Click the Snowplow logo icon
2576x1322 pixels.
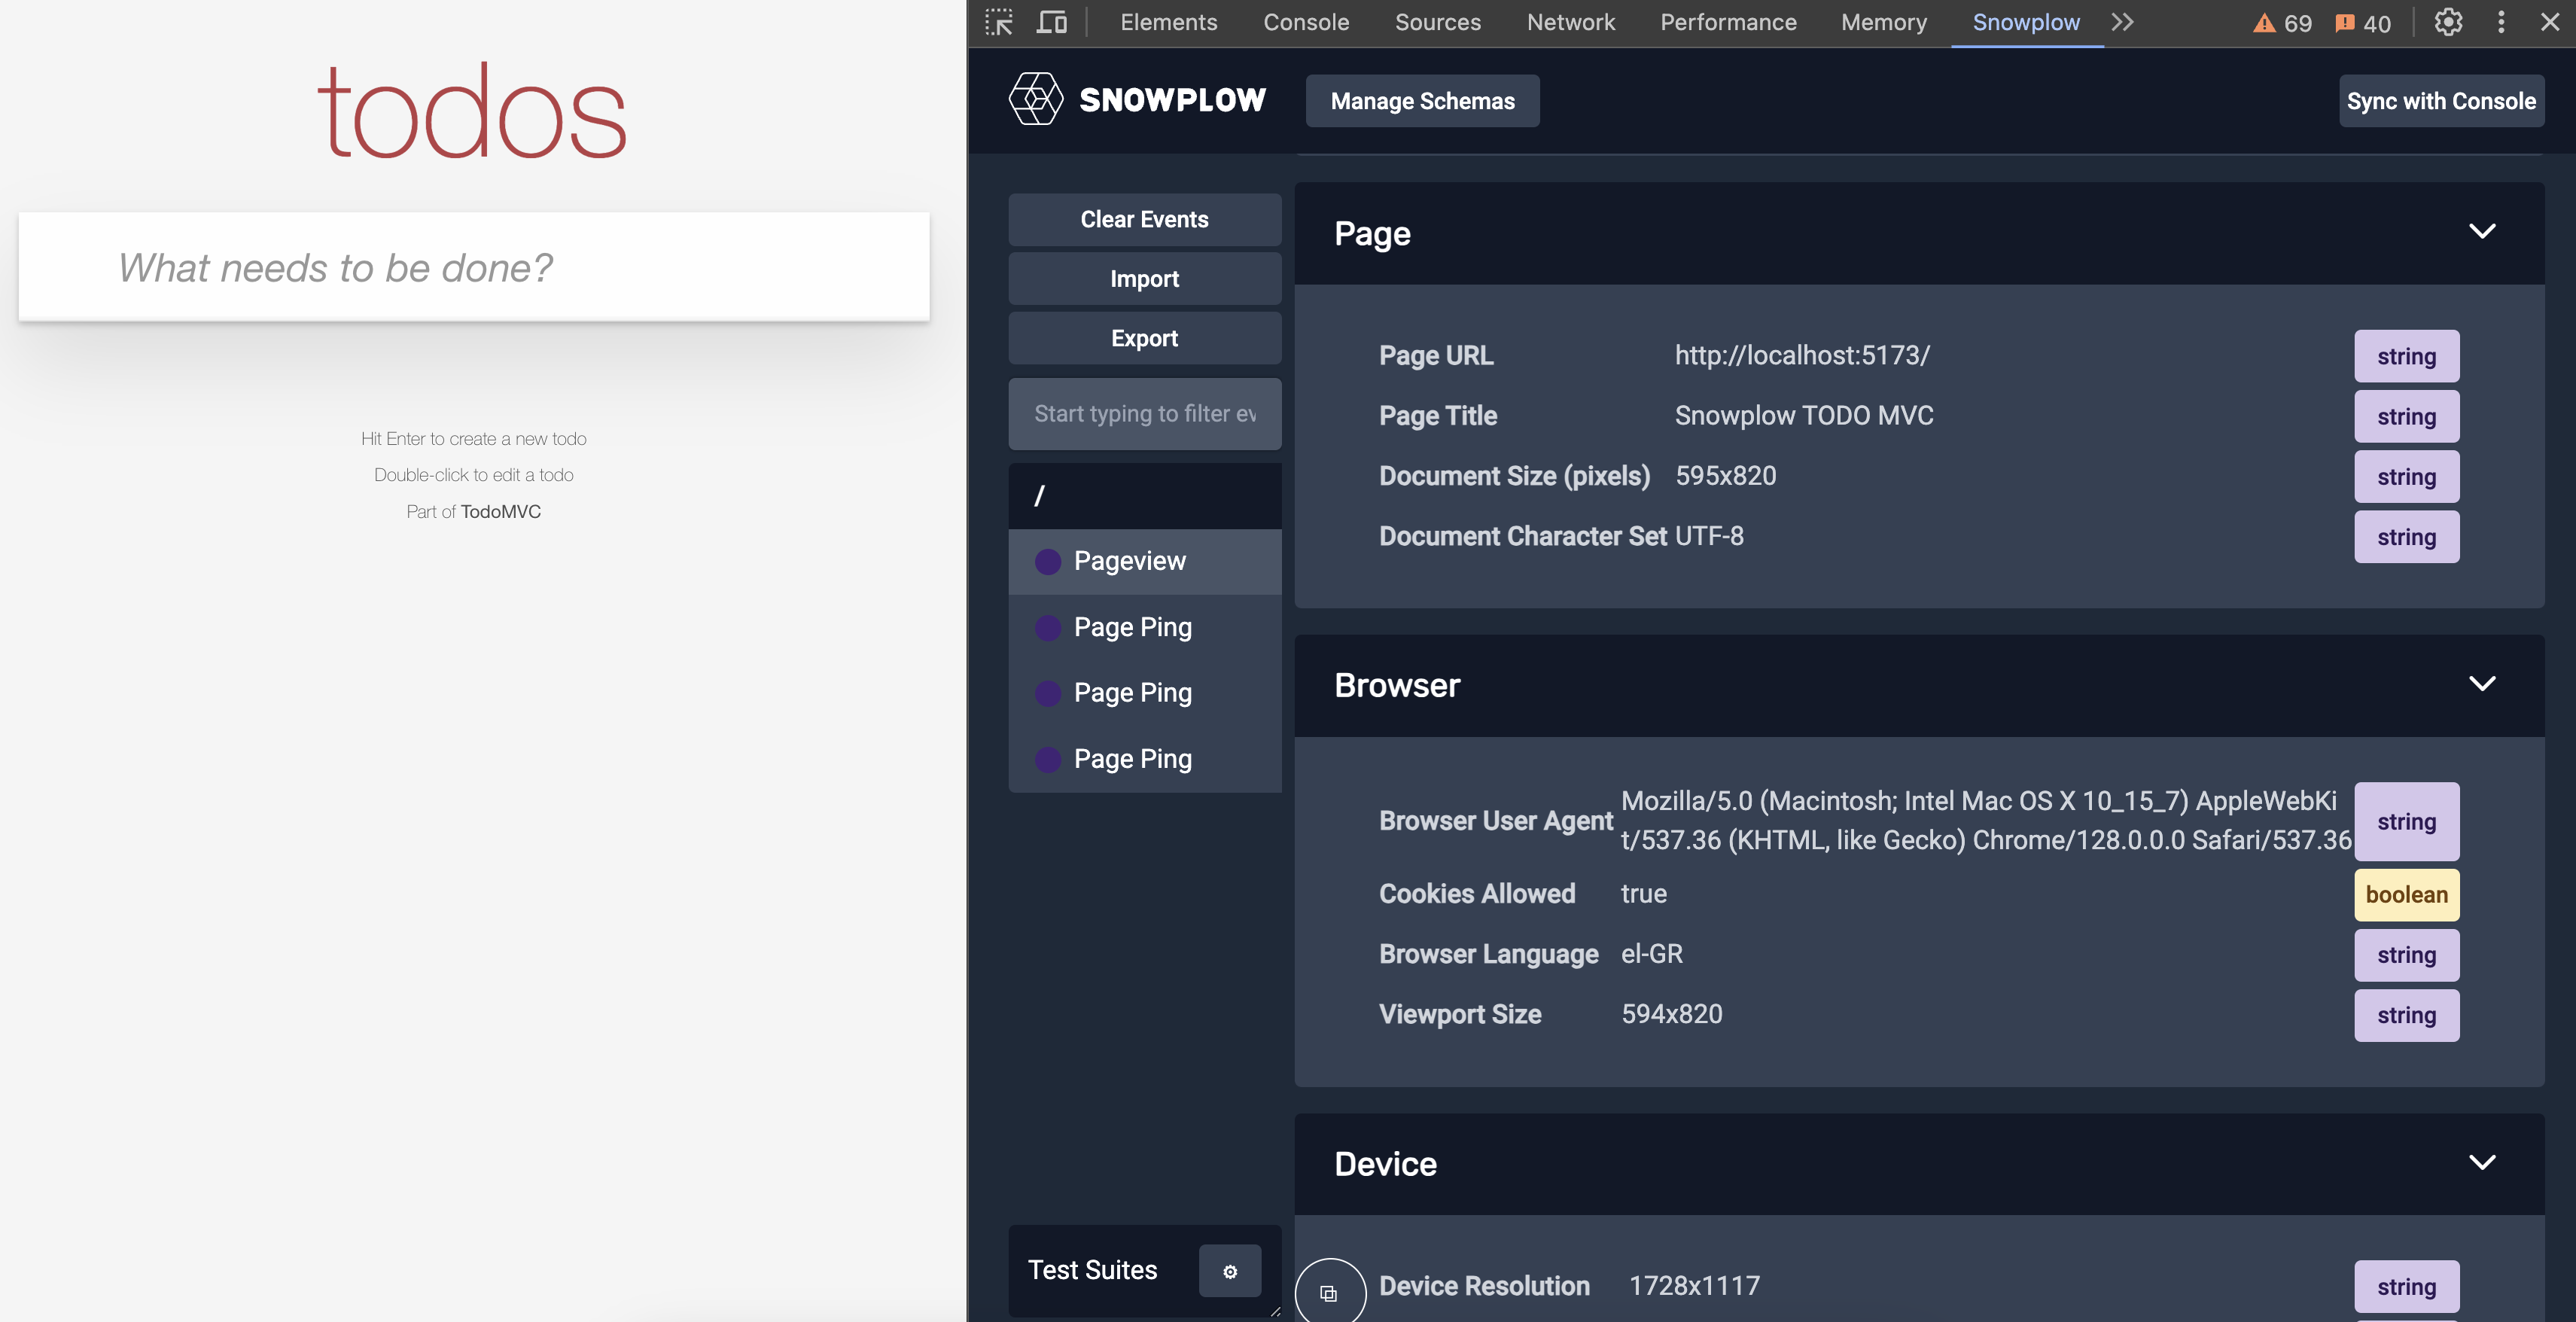[x=1035, y=99]
